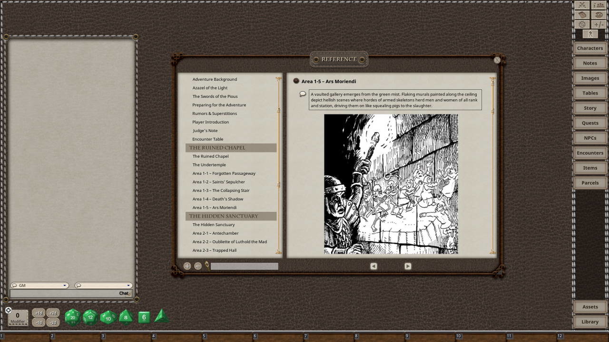Click the book icon on the top-right toolbar
This screenshot has height=342, width=609.
(x=582, y=14)
